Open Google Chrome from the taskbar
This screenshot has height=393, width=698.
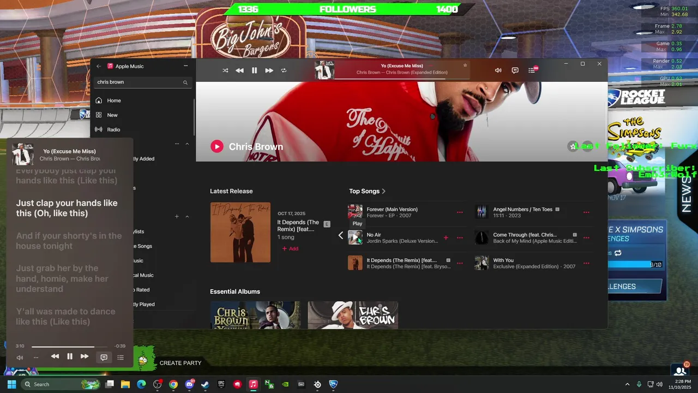(173, 384)
